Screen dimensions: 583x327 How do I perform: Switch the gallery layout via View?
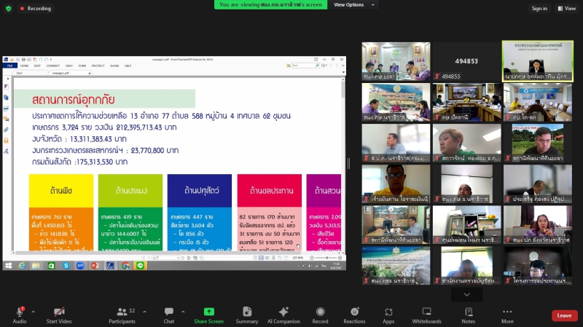(566, 9)
